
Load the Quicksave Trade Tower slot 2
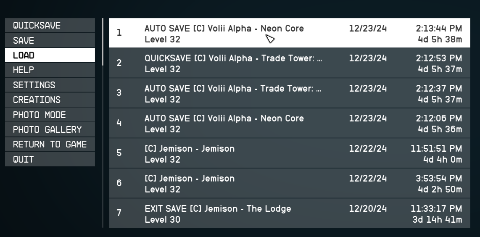click(x=289, y=63)
